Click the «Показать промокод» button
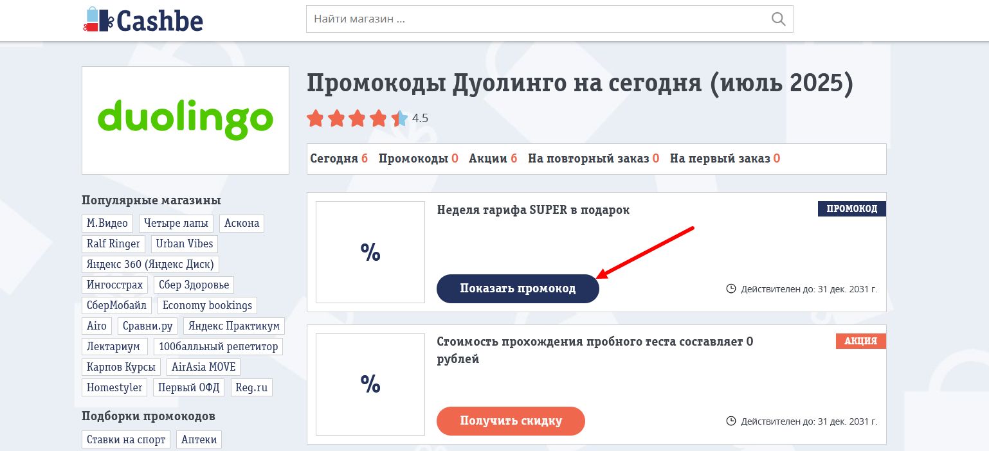This screenshot has width=989, height=451. tap(518, 288)
